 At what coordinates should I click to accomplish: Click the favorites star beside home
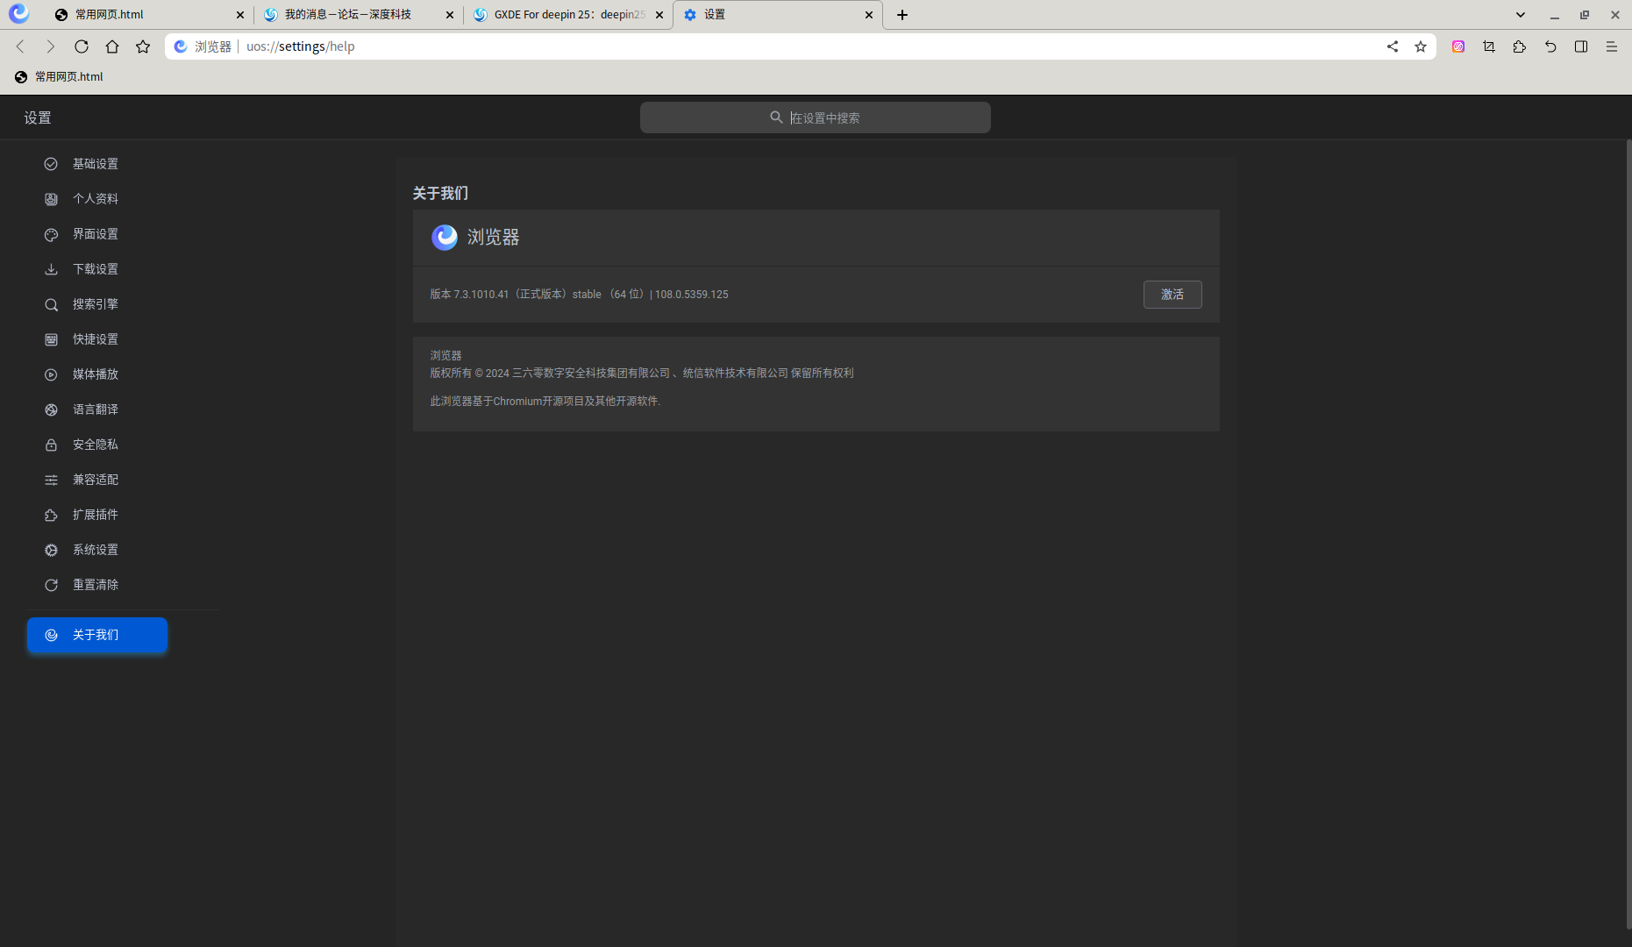click(143, 46)
